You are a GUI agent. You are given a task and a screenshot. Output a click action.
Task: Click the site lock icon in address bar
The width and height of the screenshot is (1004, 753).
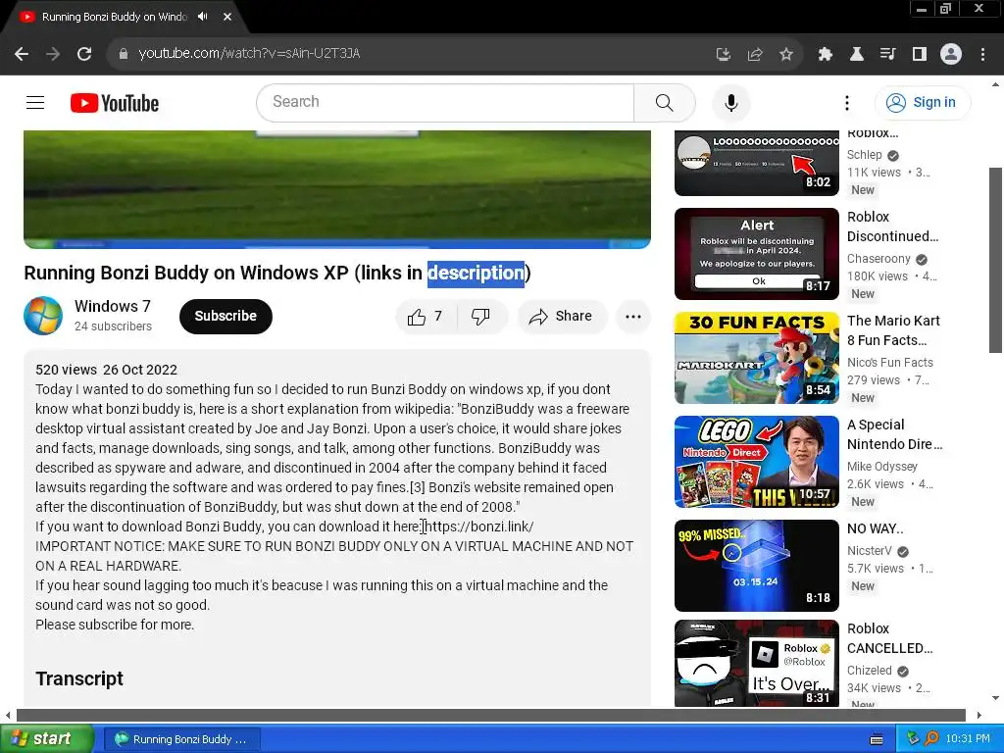pos(123,54)
